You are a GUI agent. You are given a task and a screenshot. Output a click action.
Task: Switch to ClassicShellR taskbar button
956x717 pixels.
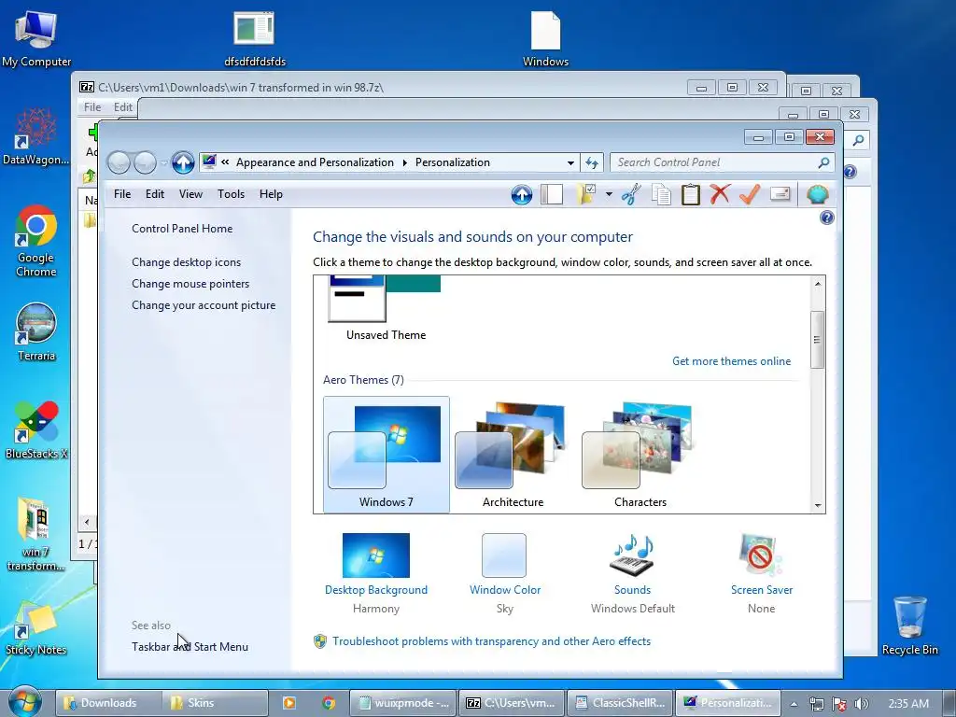tap(620, 703)
